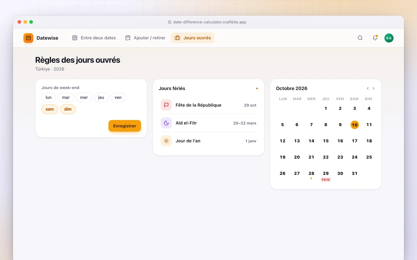
Task: Deselect dim as a weekend day
Action: [68, 109]
